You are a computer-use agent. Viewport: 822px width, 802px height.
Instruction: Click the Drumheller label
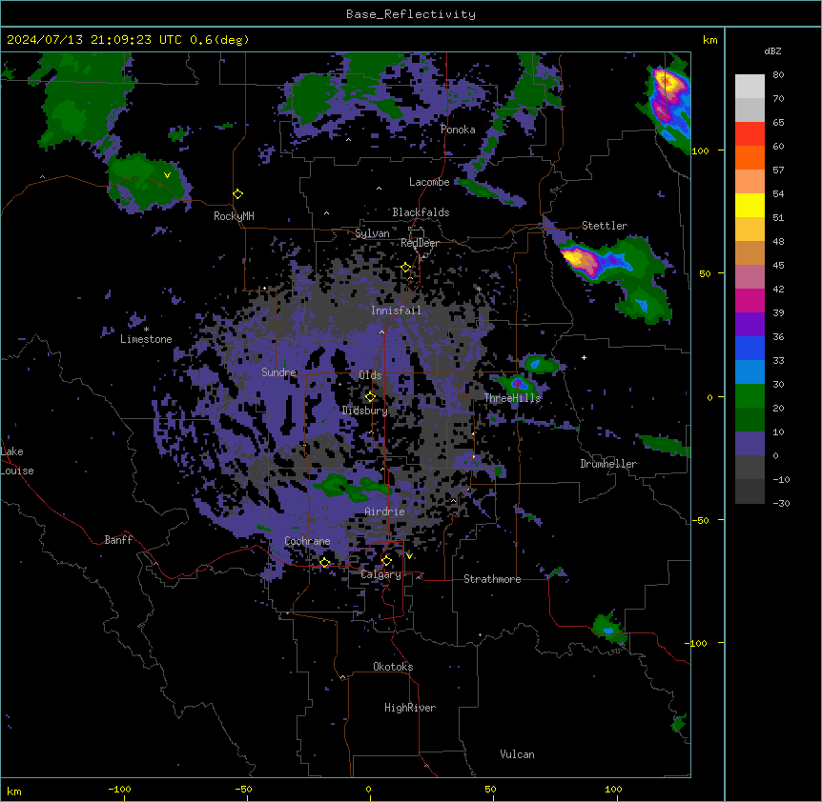pyautogui.click(x=608, y=464)
